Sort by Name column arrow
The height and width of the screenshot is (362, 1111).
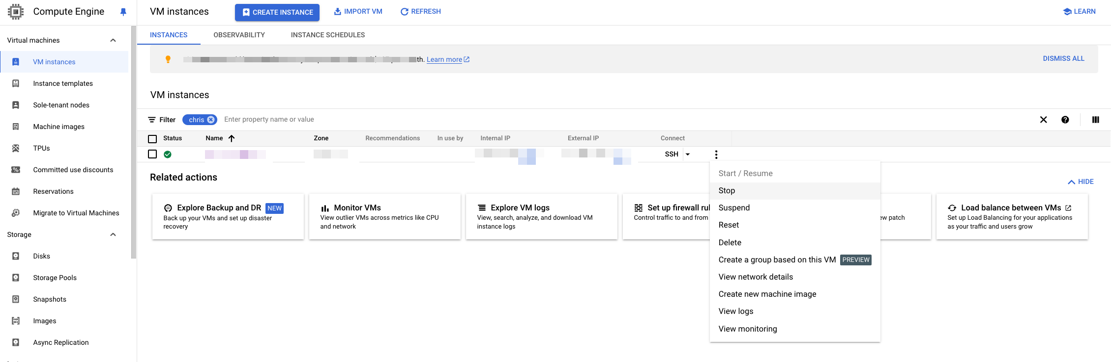(232, 138)
